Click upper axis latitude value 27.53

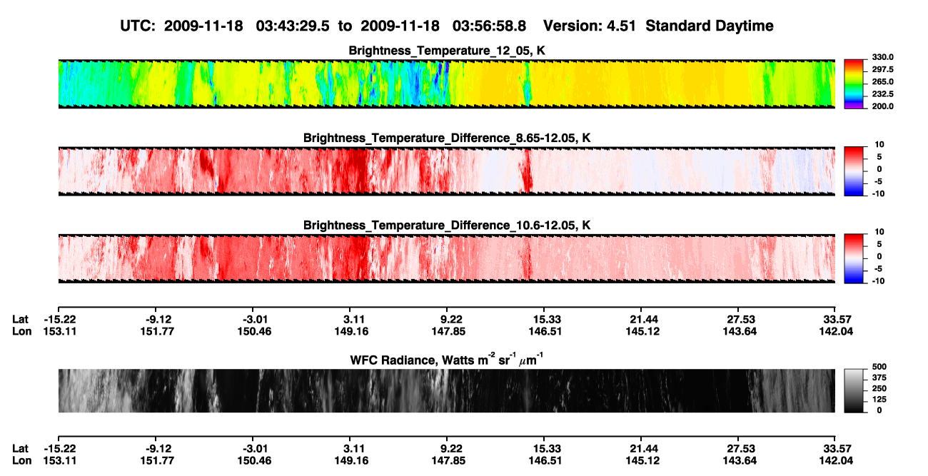click(738, 319)
